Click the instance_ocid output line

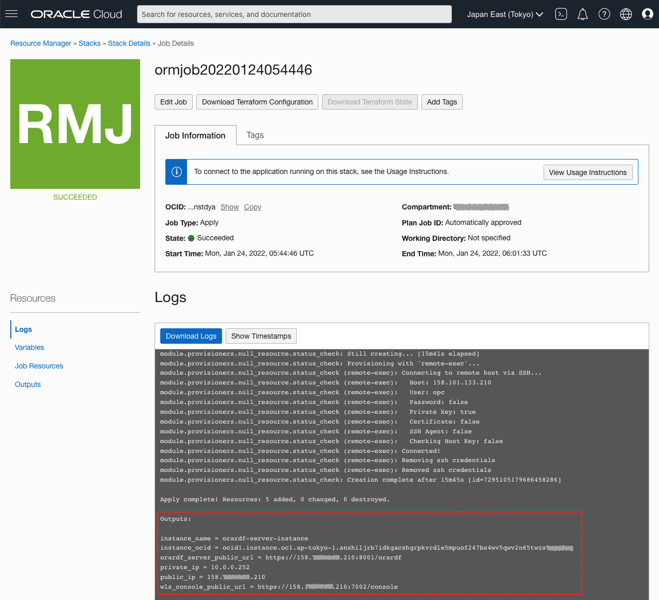pos(366,548)
